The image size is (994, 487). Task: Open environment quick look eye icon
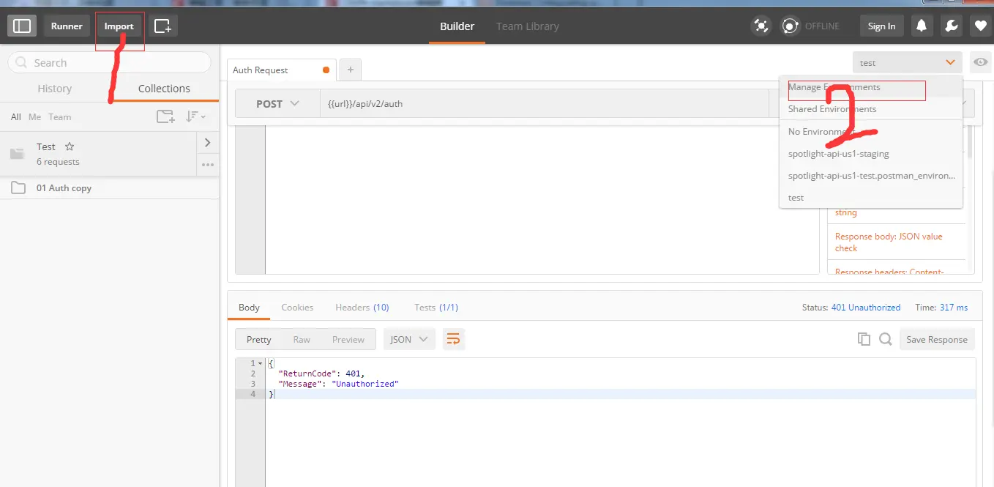pos(981,62)
